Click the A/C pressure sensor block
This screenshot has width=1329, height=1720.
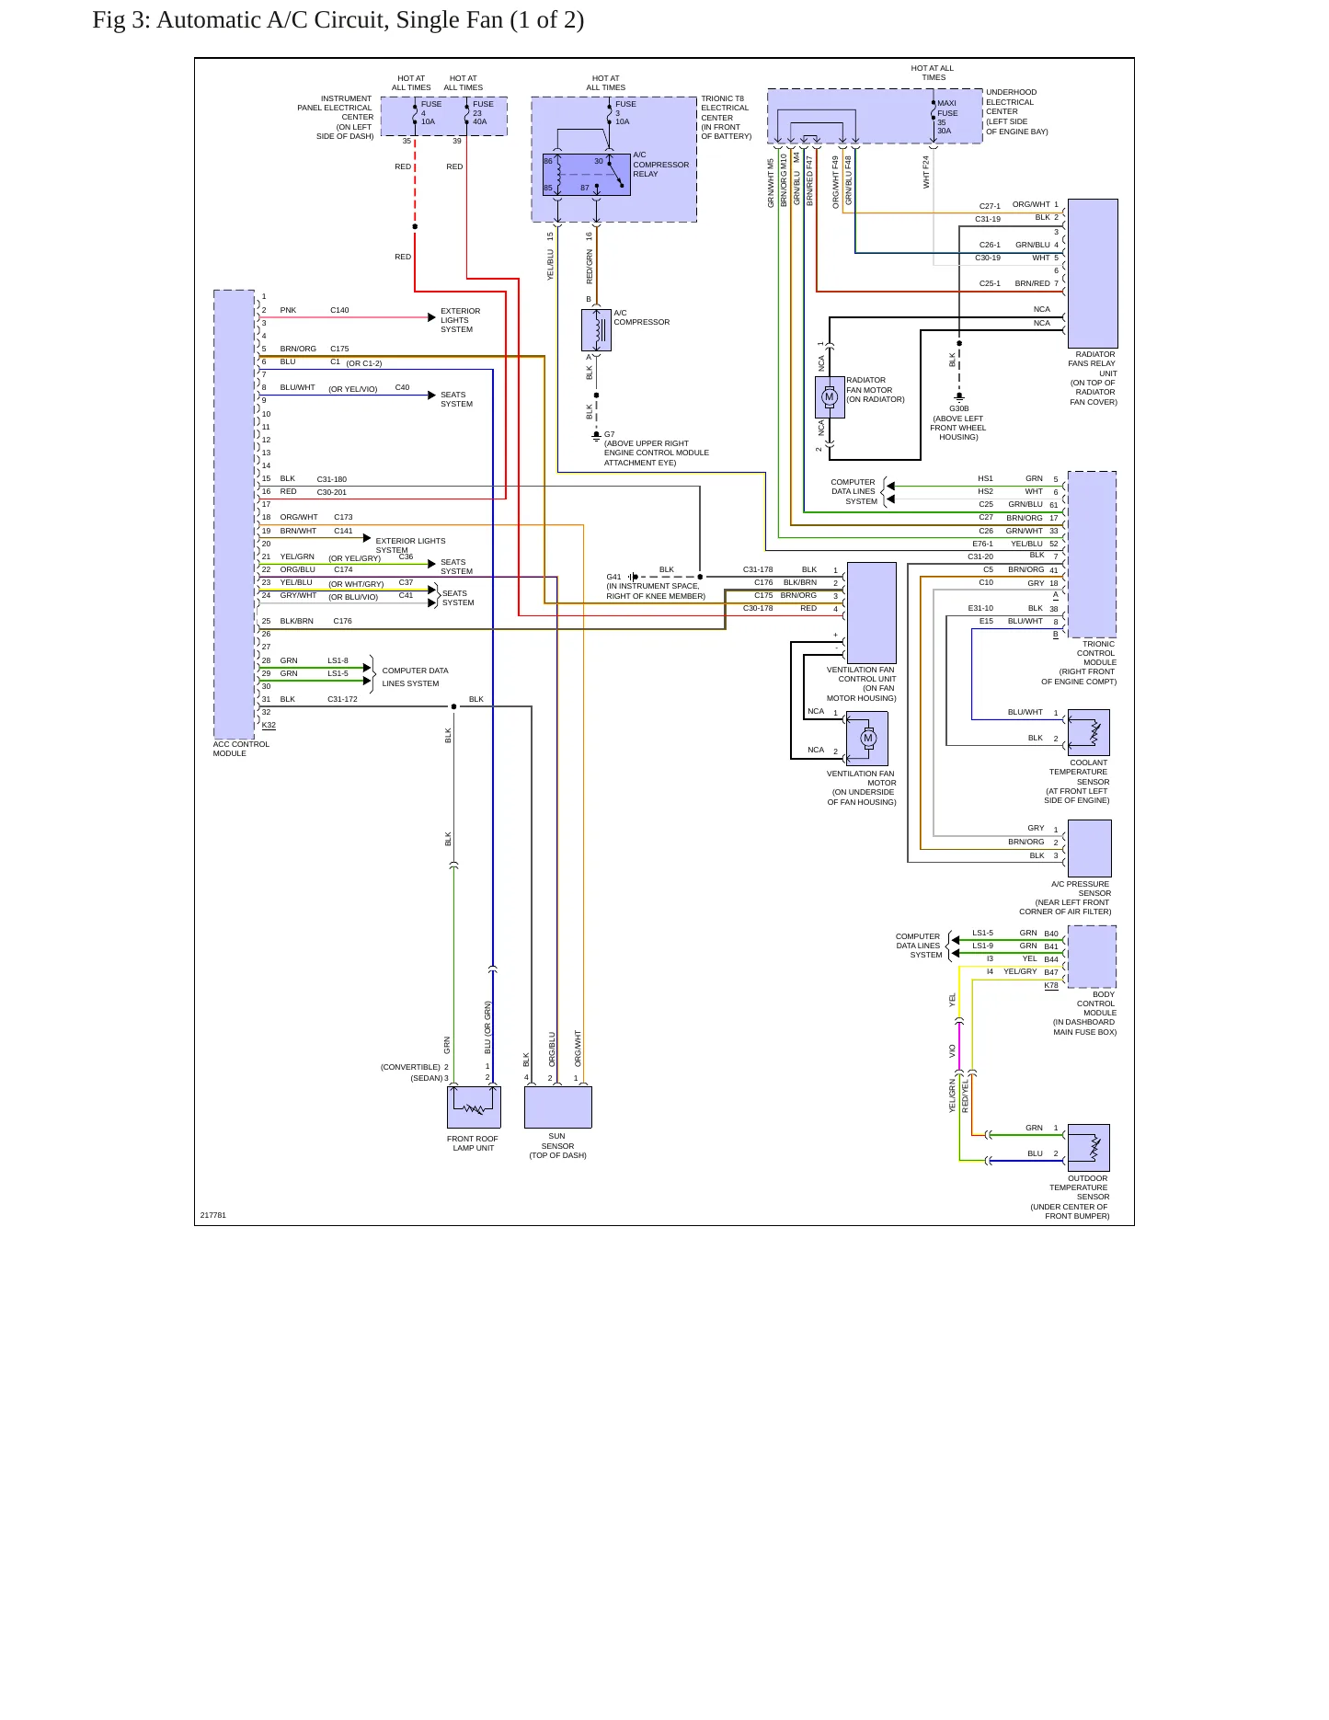[1089, 848]
